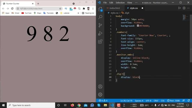Click the IQ extension icon in Chrome
The width and height of the screenshot is (192, 108).
click(x=66, y=8)
